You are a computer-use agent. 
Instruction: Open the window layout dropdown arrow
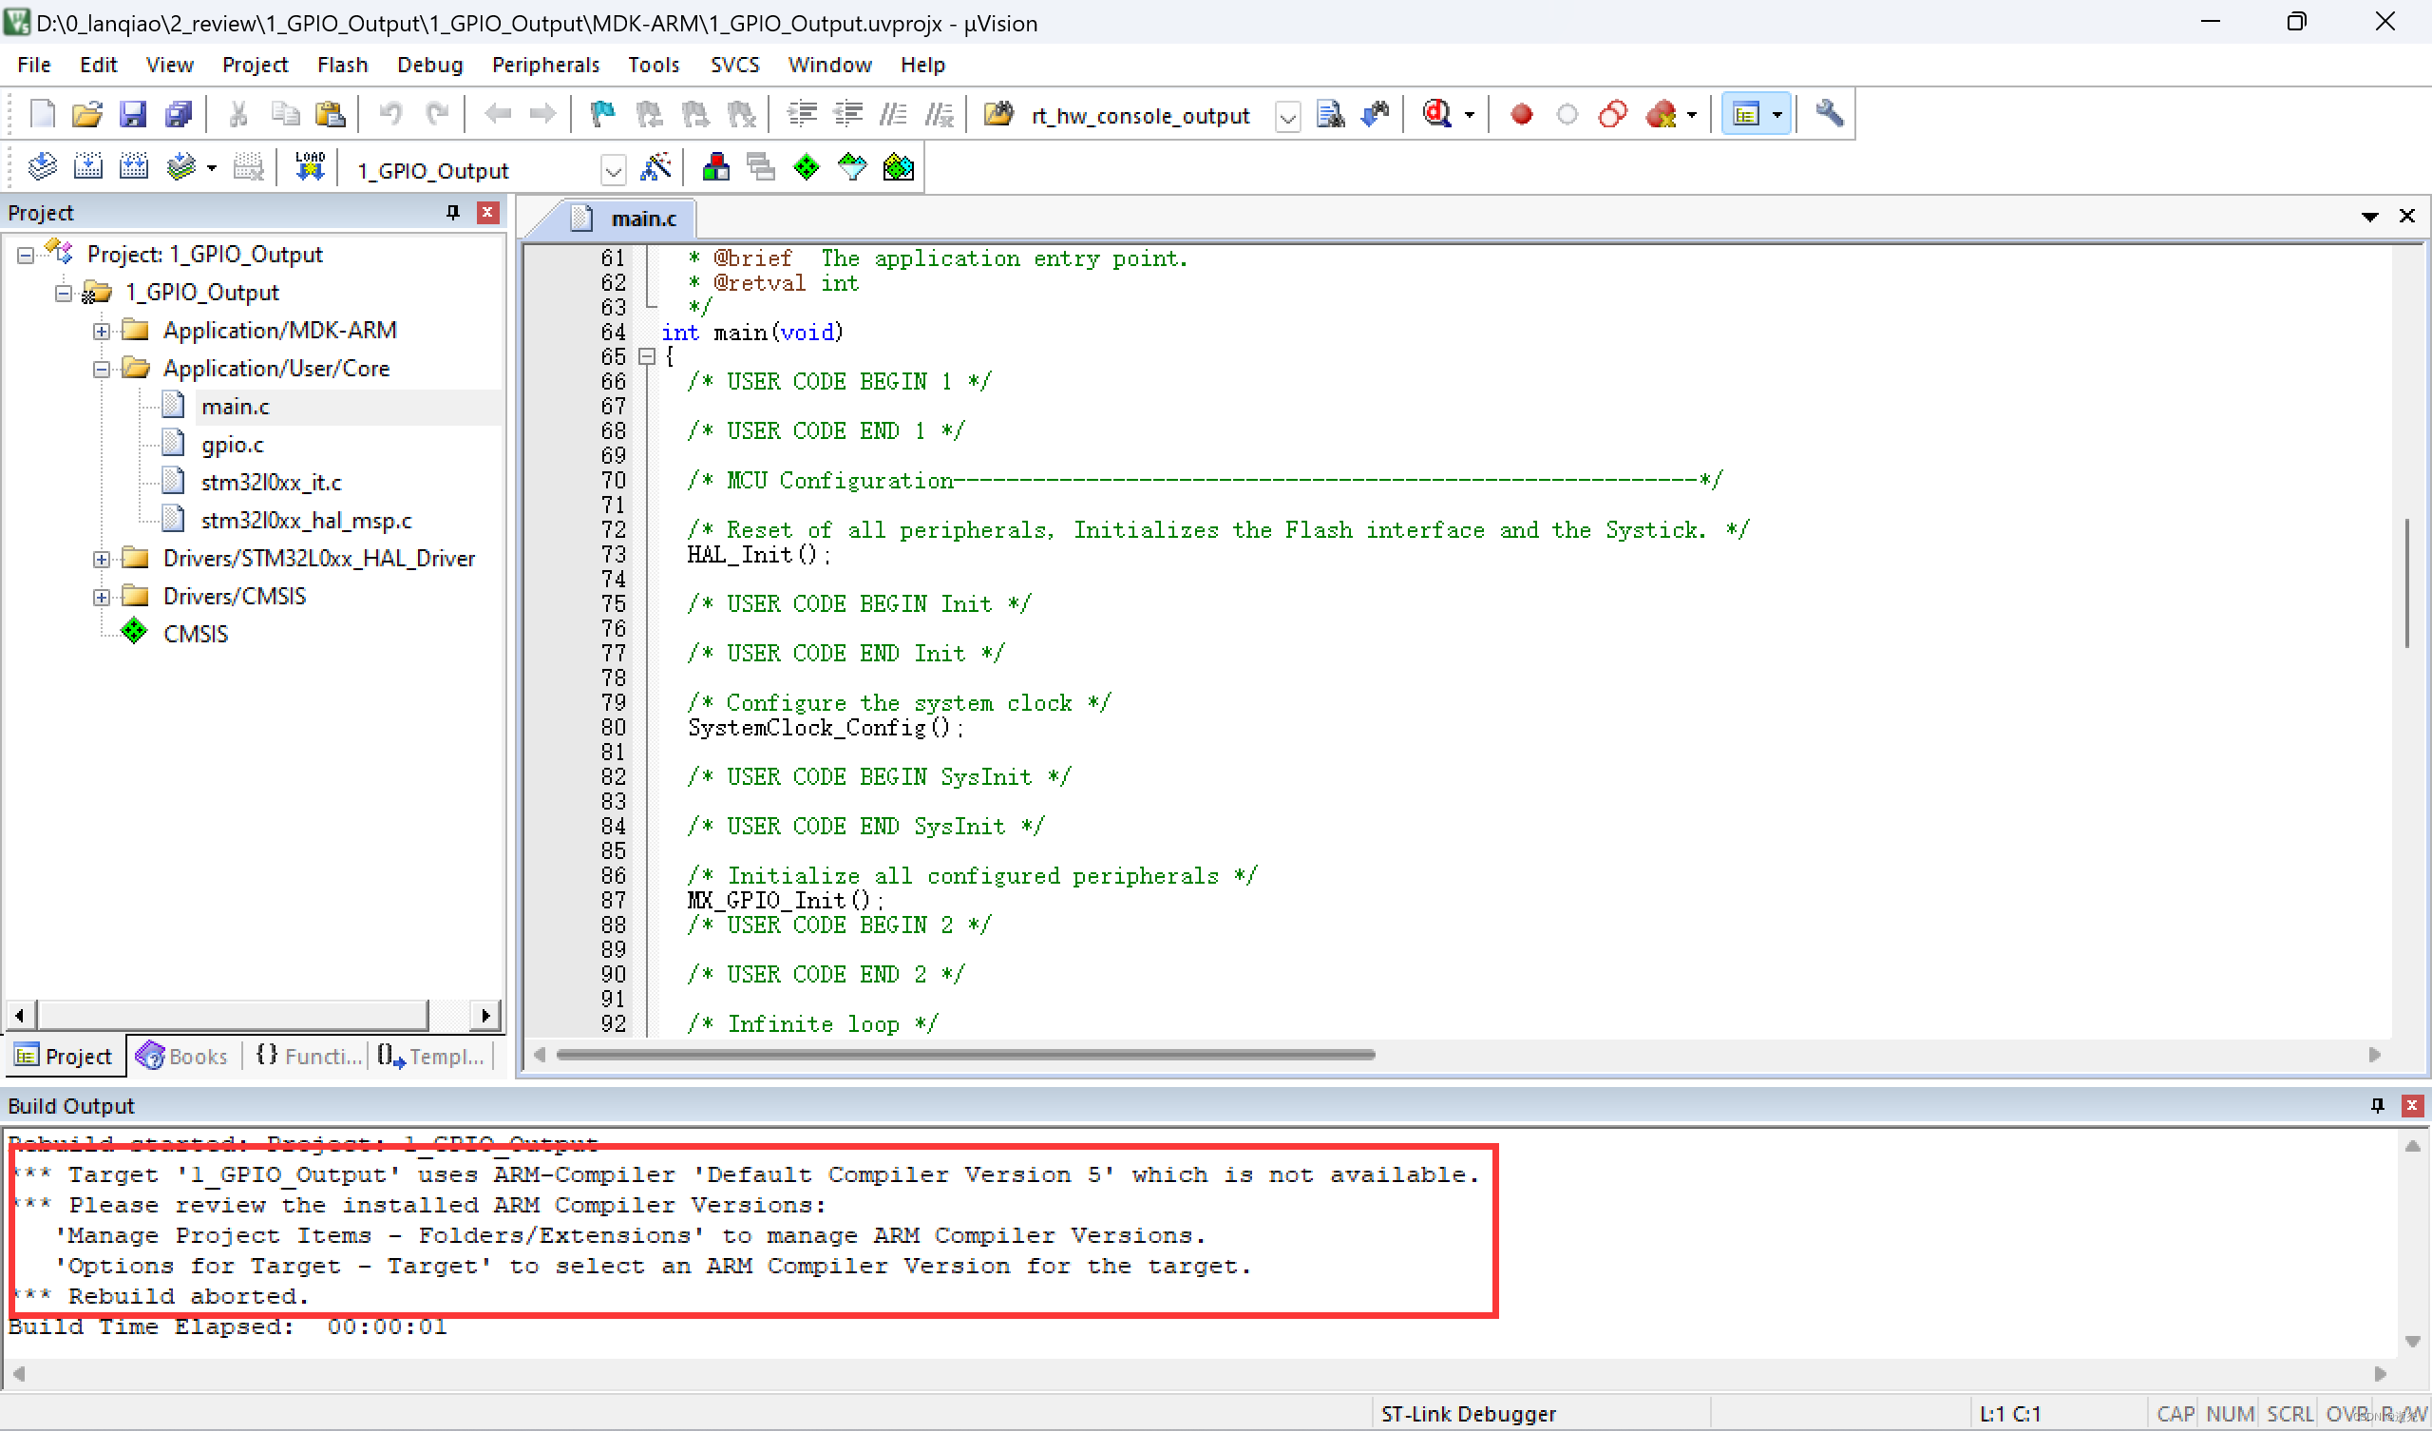[1776, 115]
